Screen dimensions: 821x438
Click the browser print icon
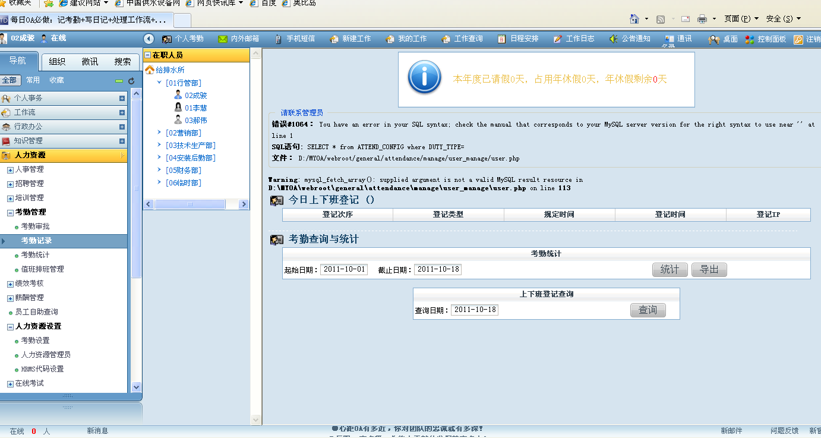tap(702, 19)
